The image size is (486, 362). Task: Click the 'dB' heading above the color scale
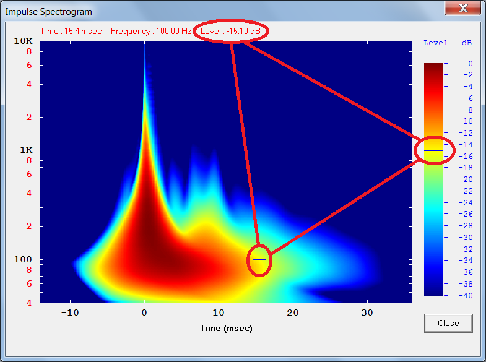coord(467,43)
